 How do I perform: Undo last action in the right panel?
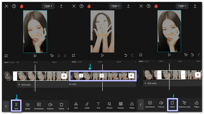(x=192, y=55)
